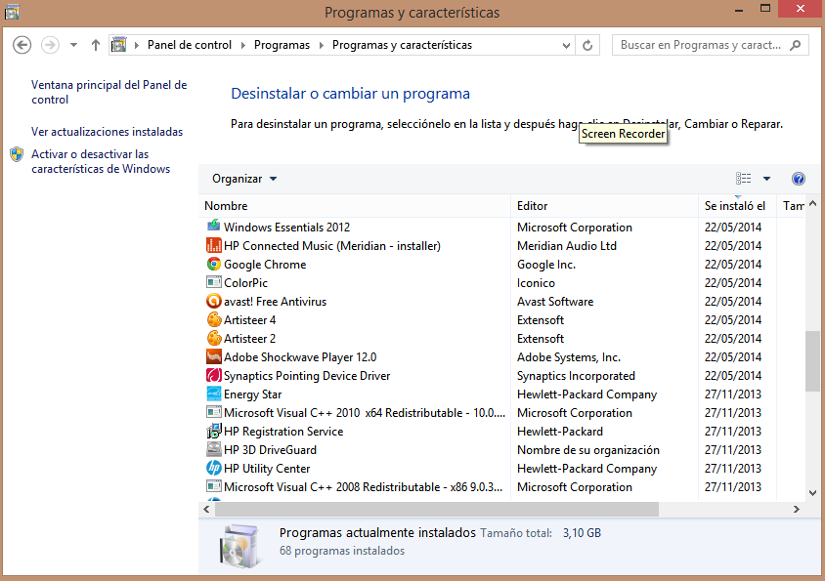Click the HP 3D DriveGuard icon

pos(214,449)
